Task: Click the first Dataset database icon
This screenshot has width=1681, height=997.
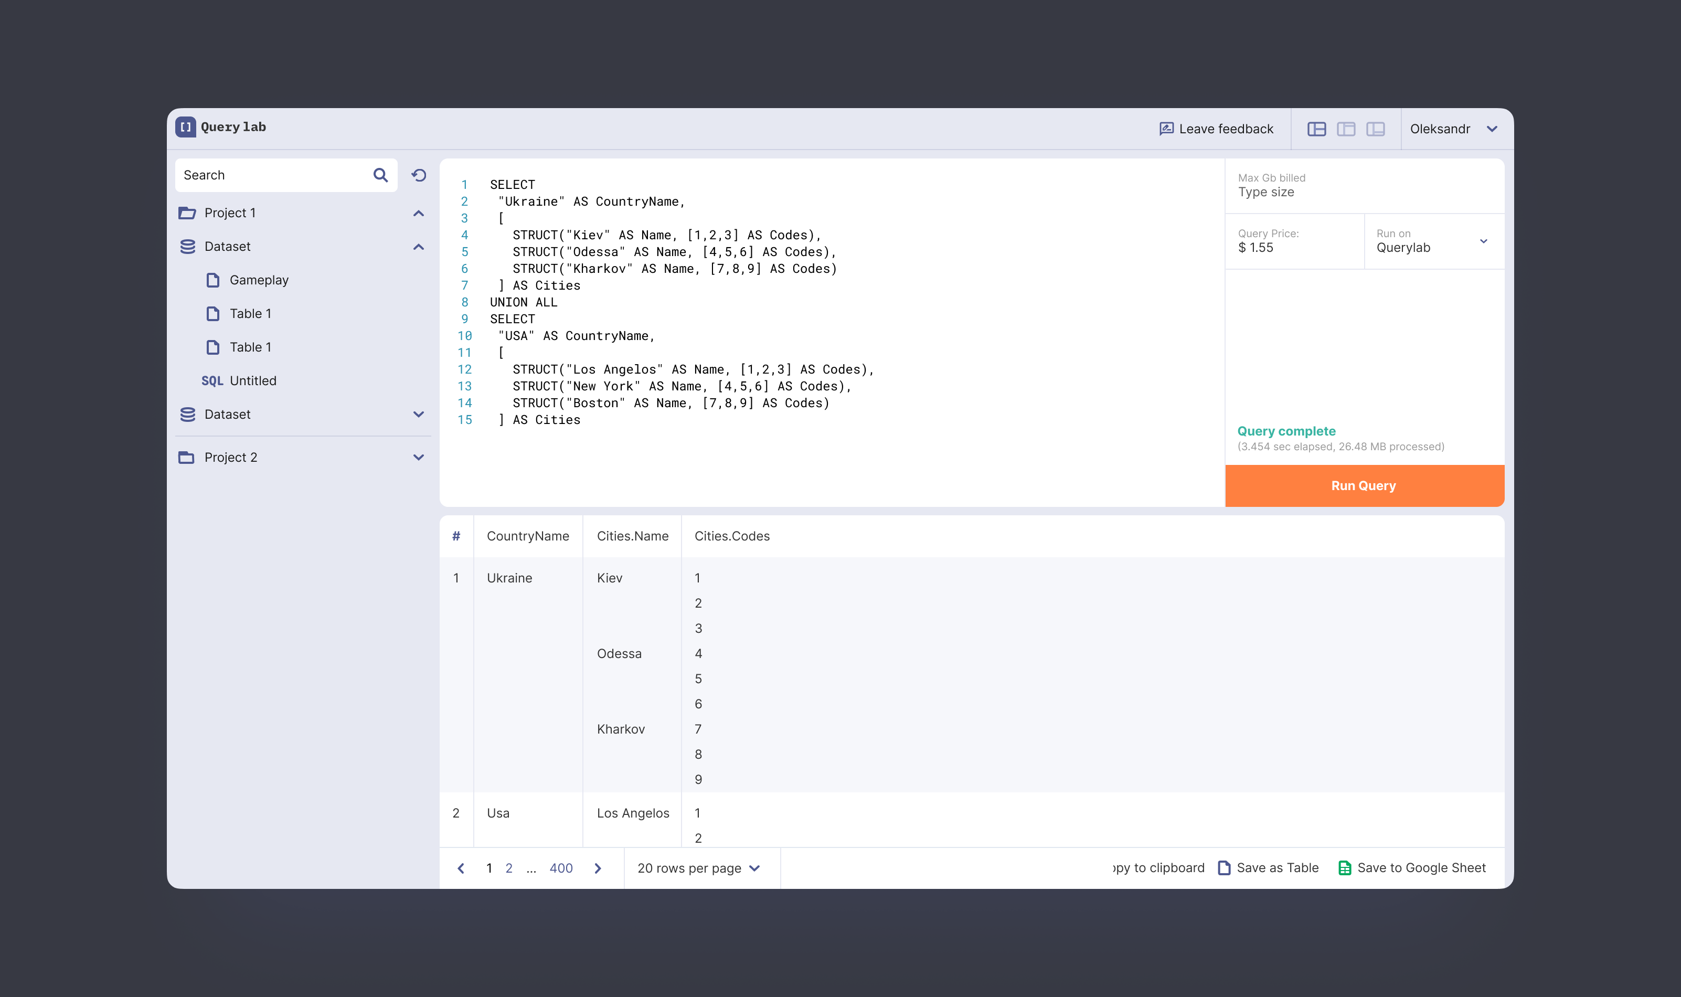Action: [x=187, y=247]
